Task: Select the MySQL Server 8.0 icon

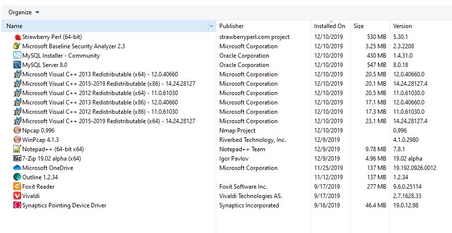Action: [18, 65]
